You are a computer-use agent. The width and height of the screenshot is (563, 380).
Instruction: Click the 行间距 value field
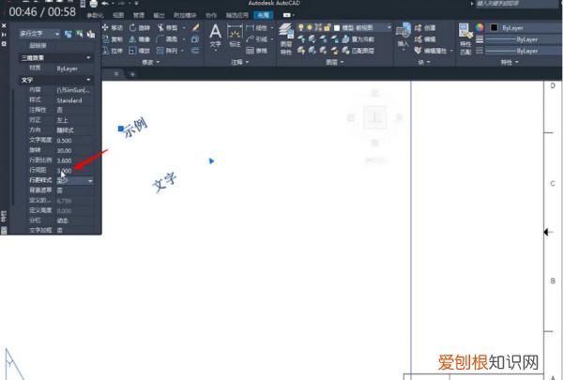pyautogui.click(x=75, y=171)
